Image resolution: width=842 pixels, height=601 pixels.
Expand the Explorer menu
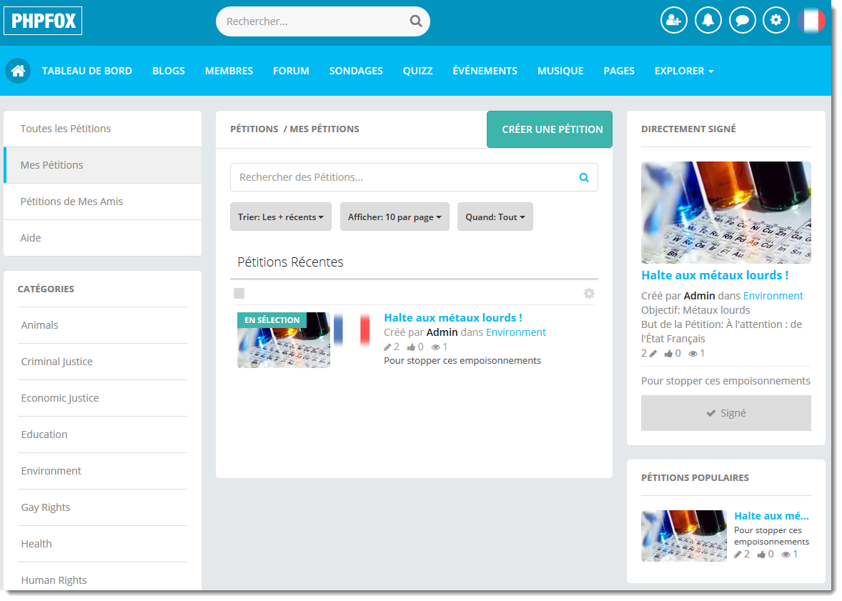684,71
